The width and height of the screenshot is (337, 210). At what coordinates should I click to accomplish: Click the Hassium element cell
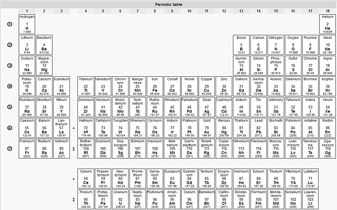coord(155,149)
